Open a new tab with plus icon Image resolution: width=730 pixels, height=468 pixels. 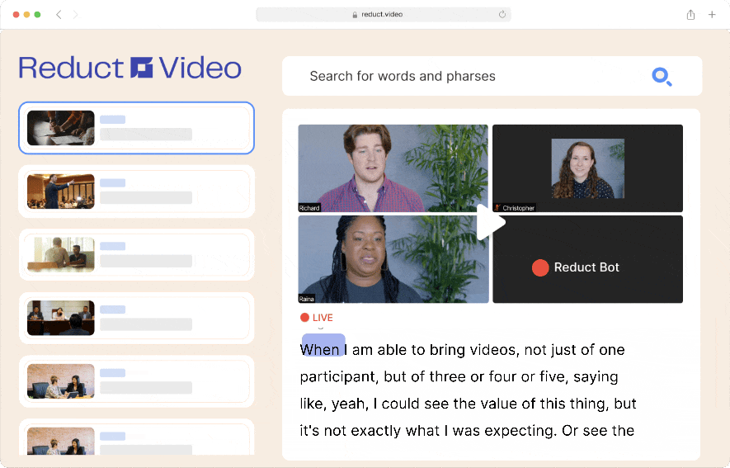[712, 15]
